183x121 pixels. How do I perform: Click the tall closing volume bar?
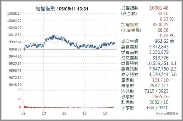pos(115,99)
